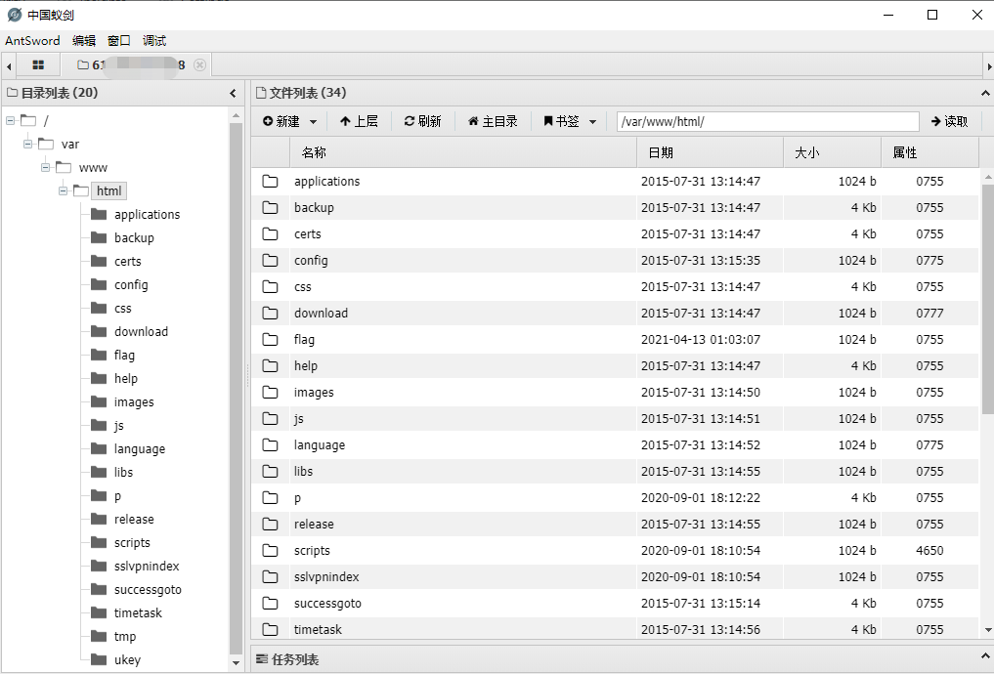994x674 pixels.
Task: Click the path input showing /var/www/html/
Action: (x=767, y=121)
